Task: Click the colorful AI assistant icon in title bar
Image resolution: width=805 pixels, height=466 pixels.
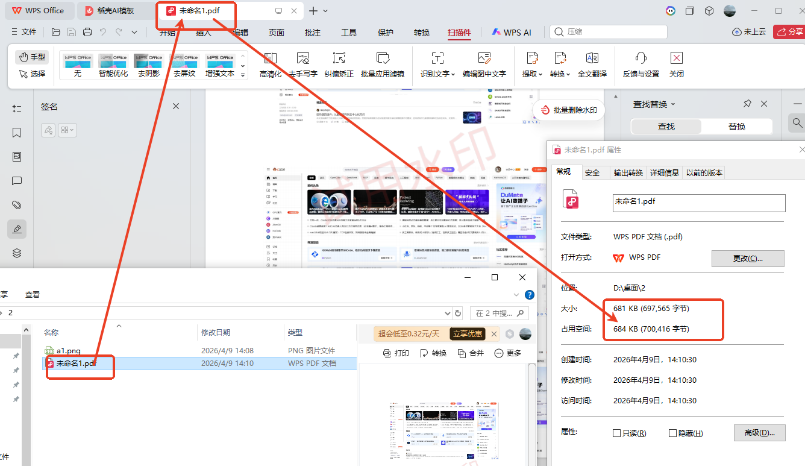Action: coord(671,11)
